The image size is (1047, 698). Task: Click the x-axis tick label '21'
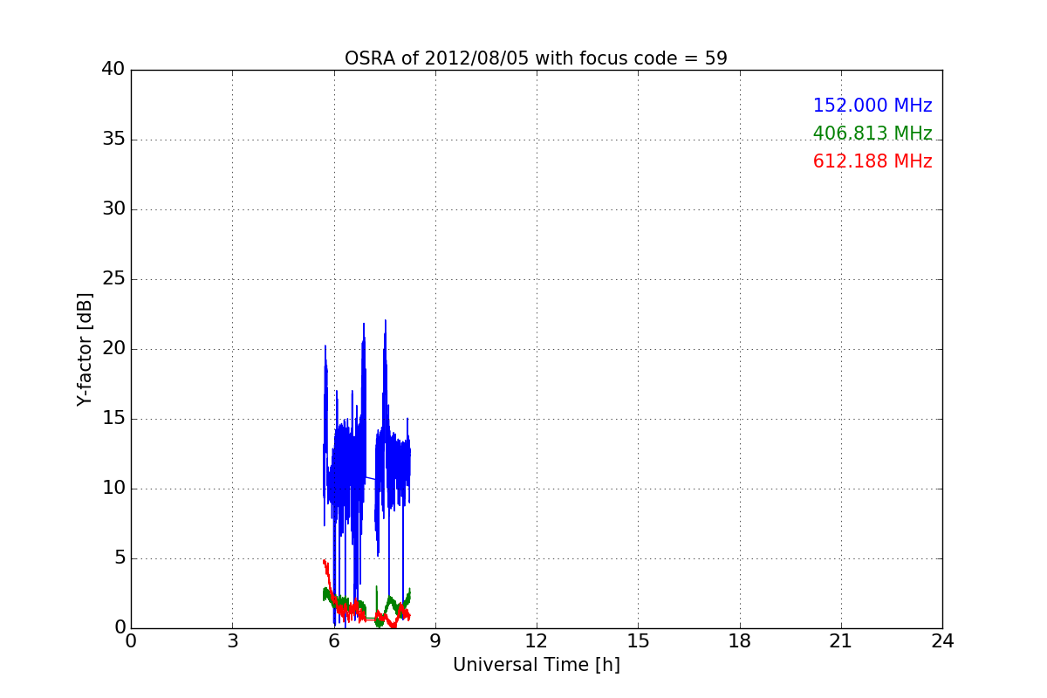pyautogui.click(x=841, y=641)
